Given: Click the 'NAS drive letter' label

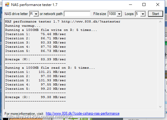Looking at the screenshot, I should [16, 14].
